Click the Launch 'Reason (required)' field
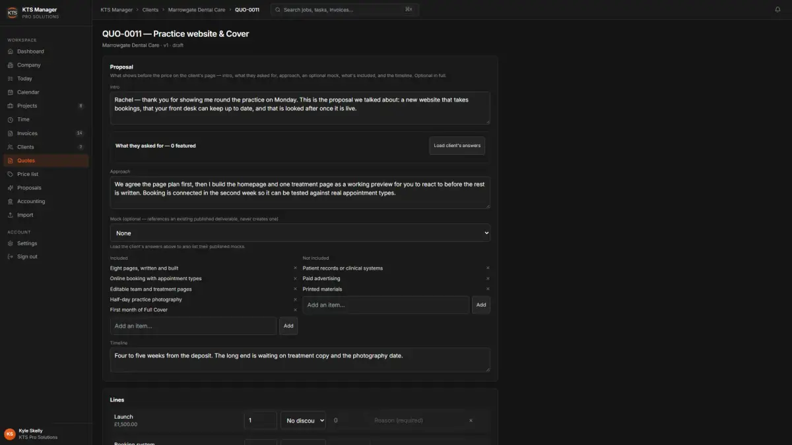The height and width of the screenshot is (445, 792). coord(416,420)
